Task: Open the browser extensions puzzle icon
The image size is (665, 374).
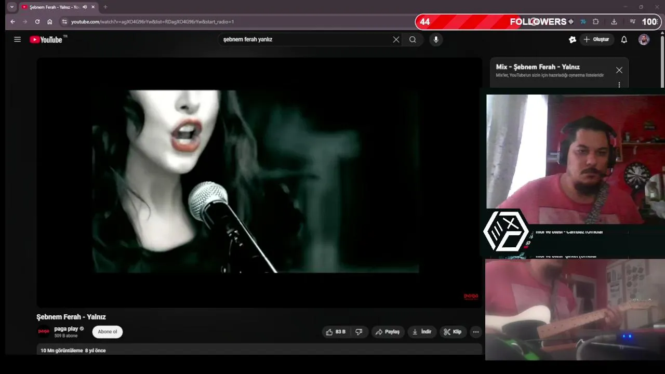Action: point(596,22)
